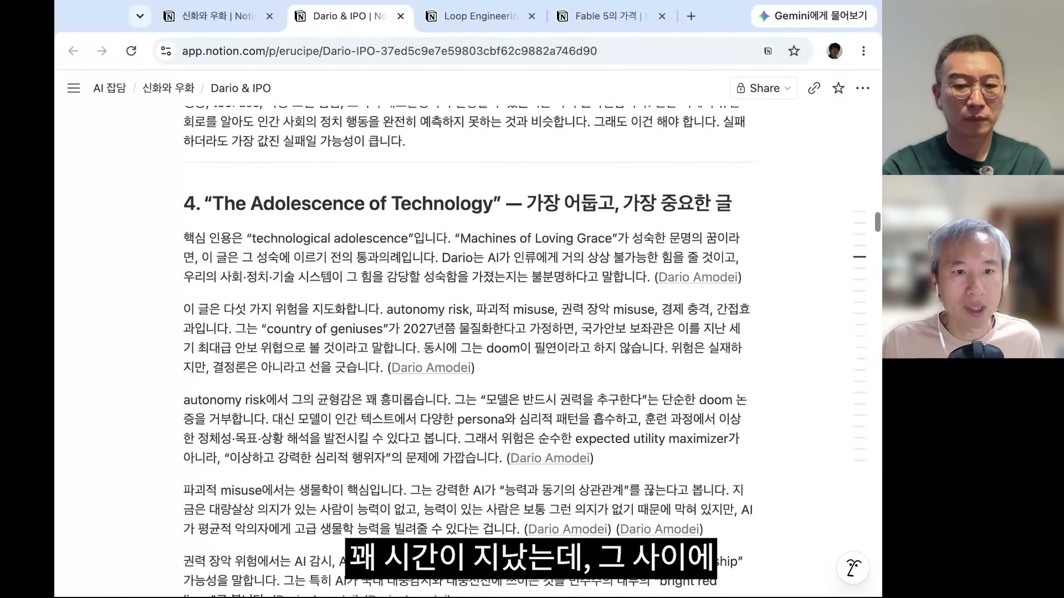Close the Fable 5의 가격 tab
The height and width of the screenshot is (598, 1064).
[662, 16]
